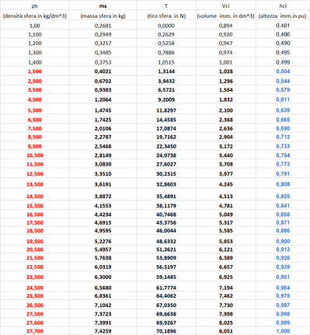This screenshot has width=310, height=335.
Task: Select mass cell '0,9383'
Action: pos(103,90)
